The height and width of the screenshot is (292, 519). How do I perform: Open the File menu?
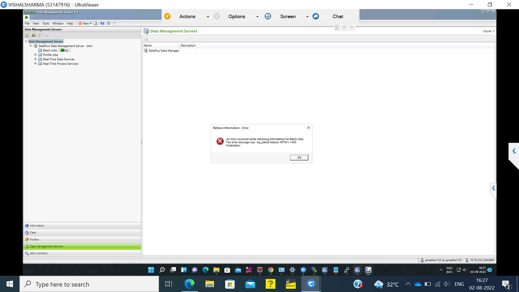[x=27, y=23]
